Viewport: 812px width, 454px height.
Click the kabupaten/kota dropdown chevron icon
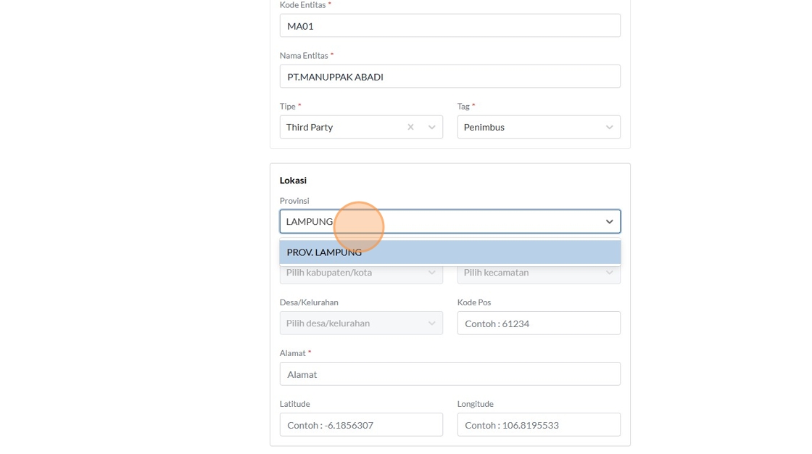[x=431, y=273]
